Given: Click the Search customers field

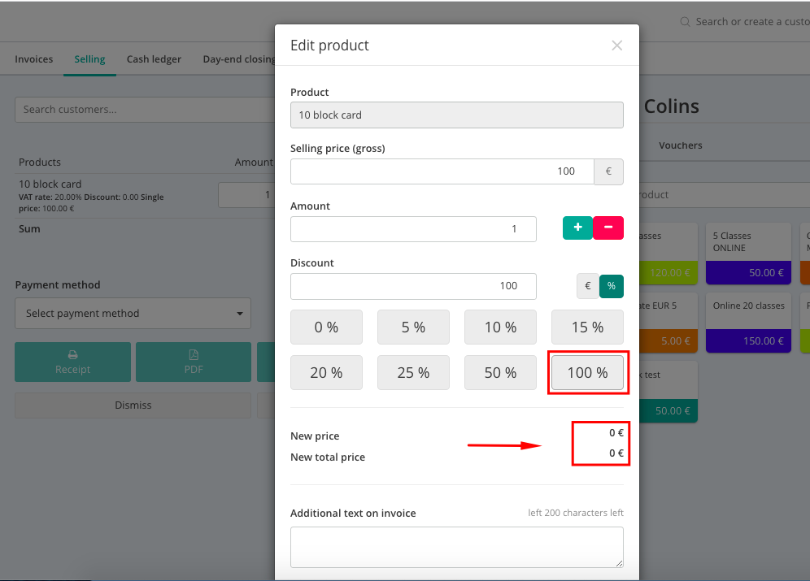Looking at the screenshot, I should (x=145, y=110).
